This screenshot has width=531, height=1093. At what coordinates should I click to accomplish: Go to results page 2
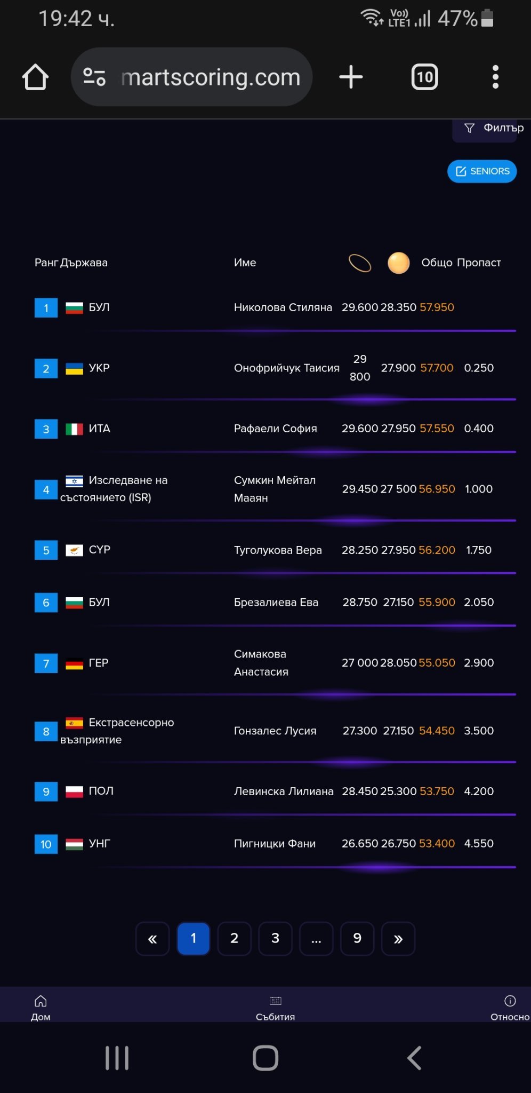point(234,938)
